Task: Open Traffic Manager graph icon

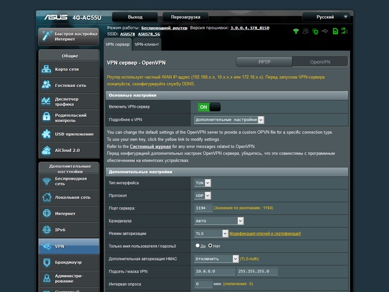Action: tap(47, 101)
